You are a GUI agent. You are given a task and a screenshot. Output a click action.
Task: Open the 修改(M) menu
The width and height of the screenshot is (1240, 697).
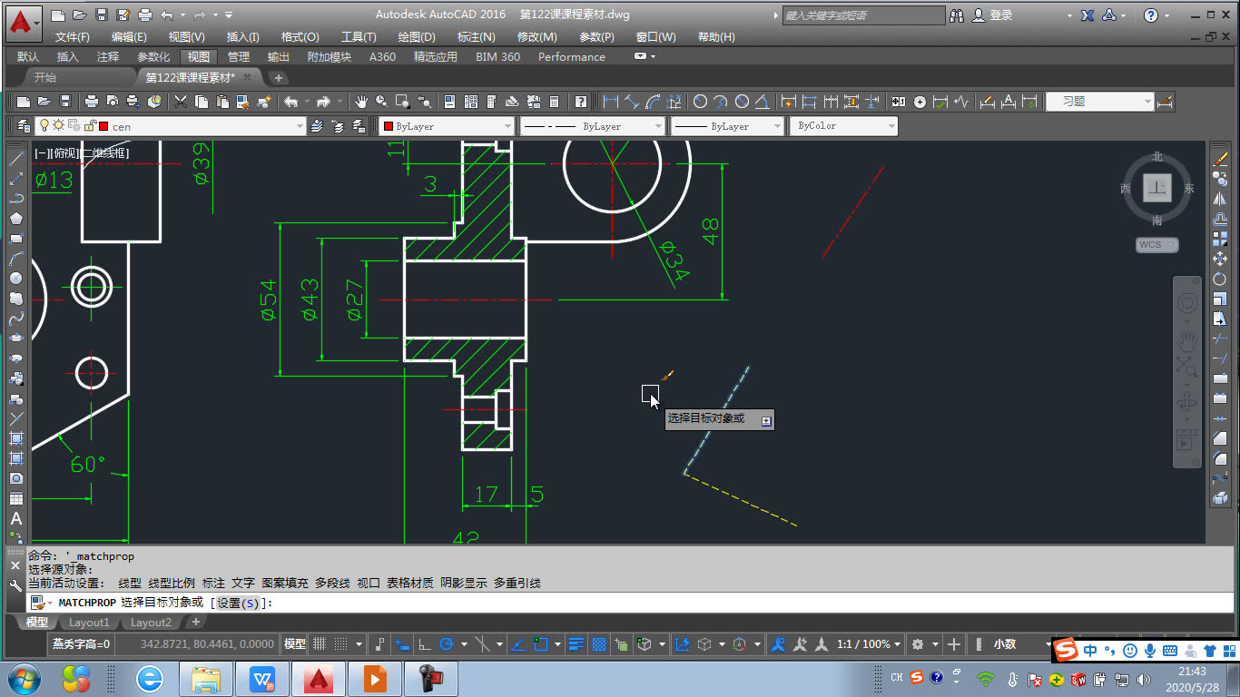536,37
